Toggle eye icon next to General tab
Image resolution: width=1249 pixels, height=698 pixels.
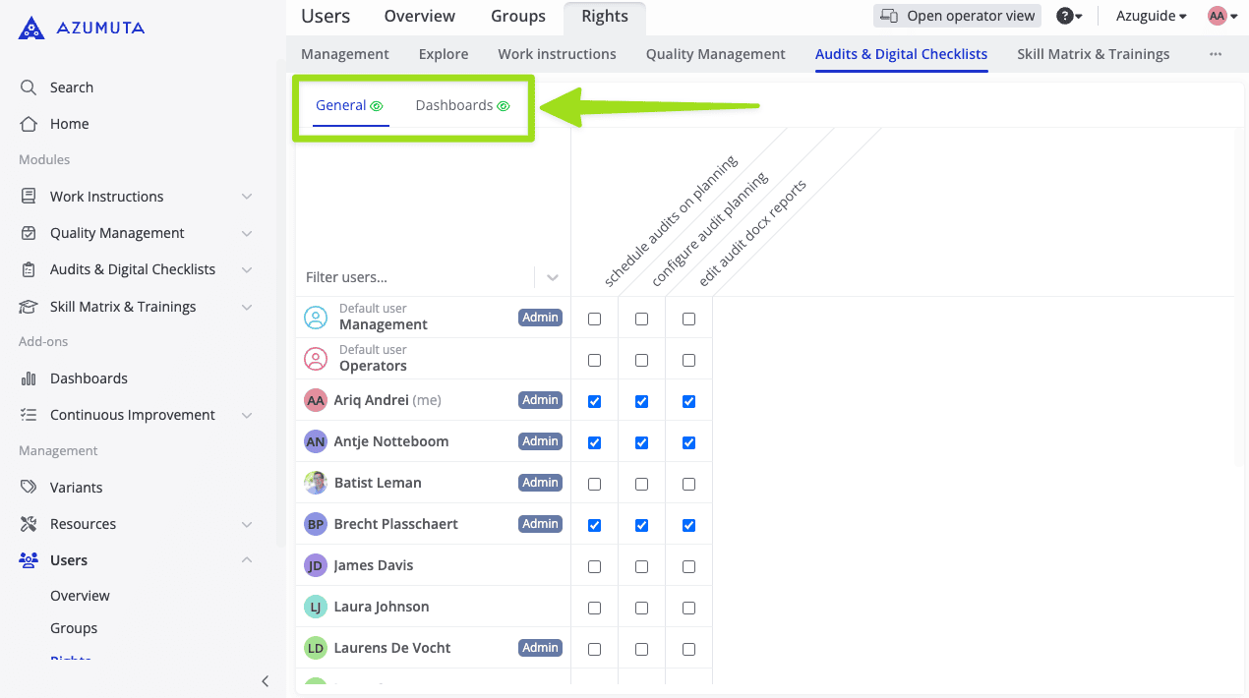coord(377,106)
